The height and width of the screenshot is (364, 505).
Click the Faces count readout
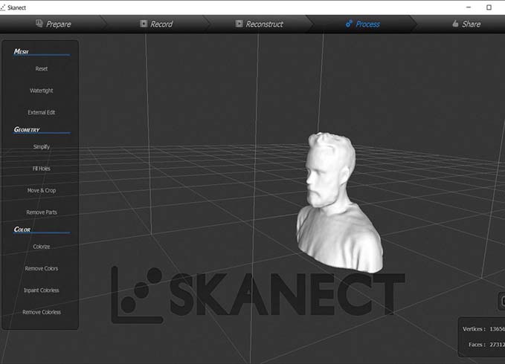point(486,345)
